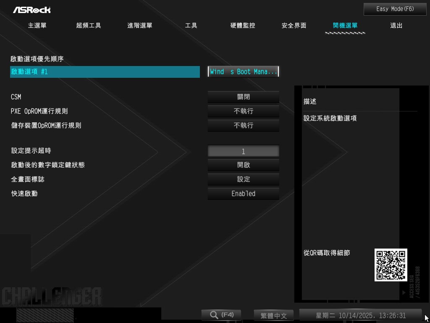Select the 退出 tab
The height and width of the screenshot is (323, 430).
pyautogui.click(x=396, y=26)
